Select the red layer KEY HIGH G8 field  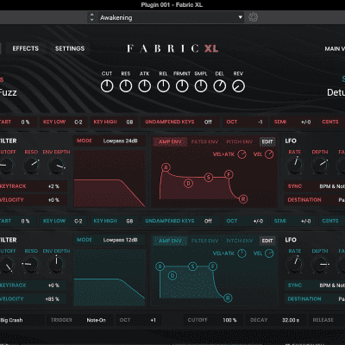(x=114, y=122)
